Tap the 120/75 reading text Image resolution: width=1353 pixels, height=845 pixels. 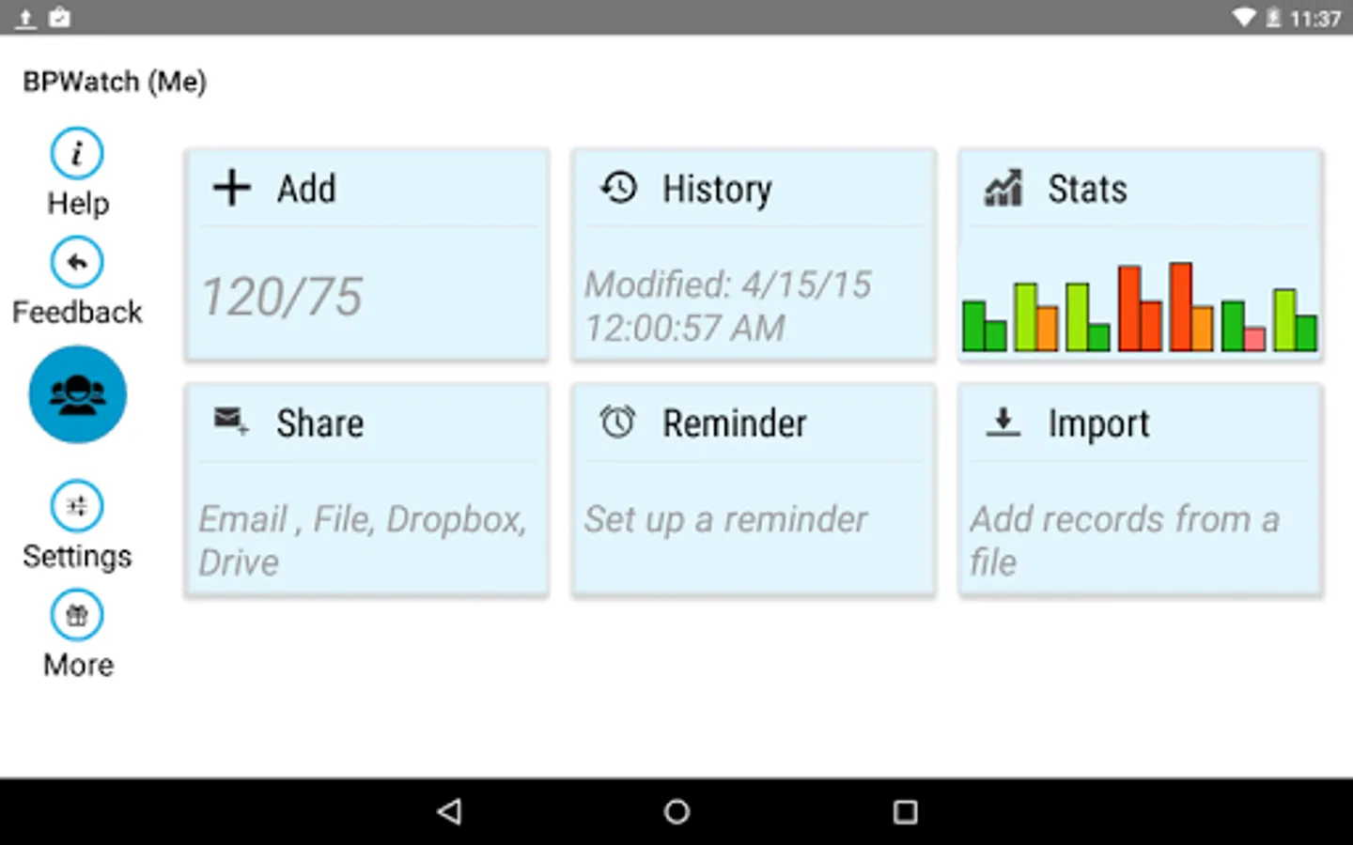282,298
